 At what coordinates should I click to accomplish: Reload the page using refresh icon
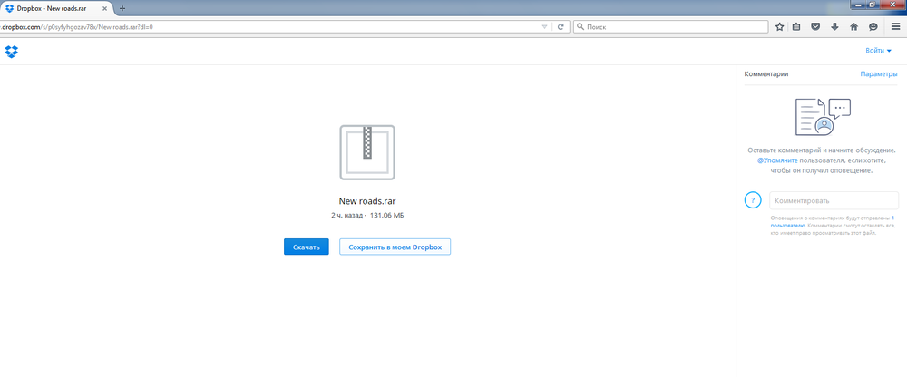tap(561, 26)
